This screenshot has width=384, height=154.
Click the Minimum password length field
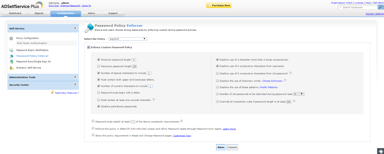(134, 59)
